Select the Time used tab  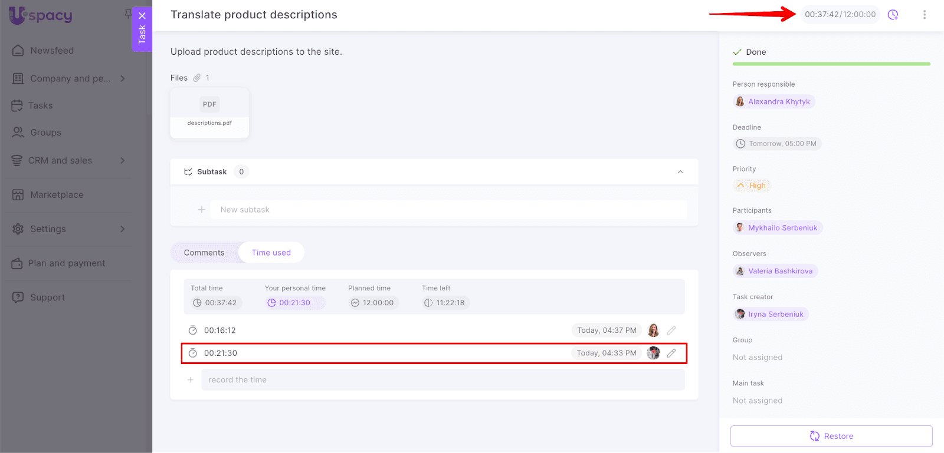click(271, 253)
